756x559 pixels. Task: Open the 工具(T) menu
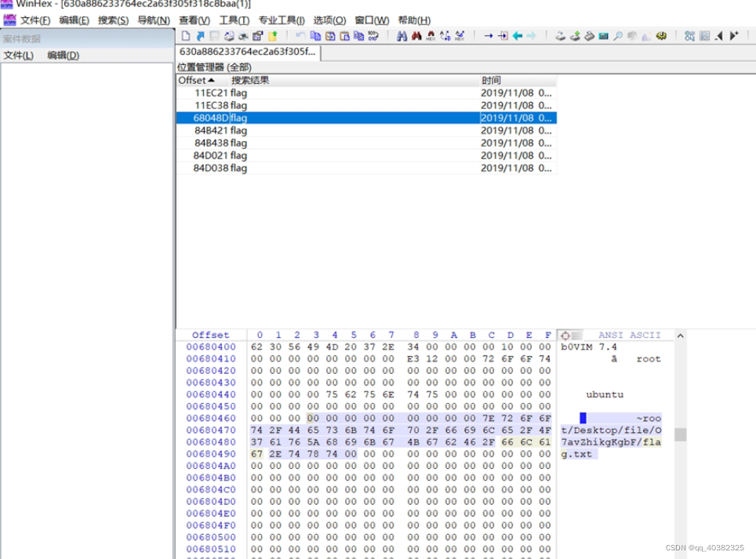pos(234,20)
